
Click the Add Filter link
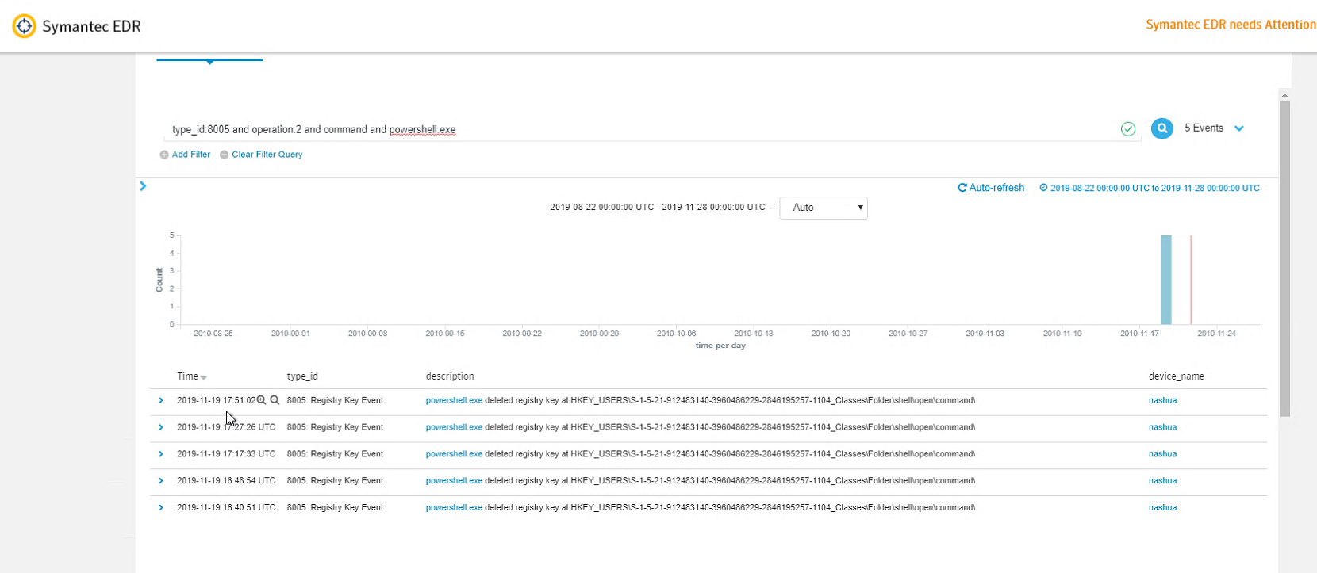[x=191, y=155]
